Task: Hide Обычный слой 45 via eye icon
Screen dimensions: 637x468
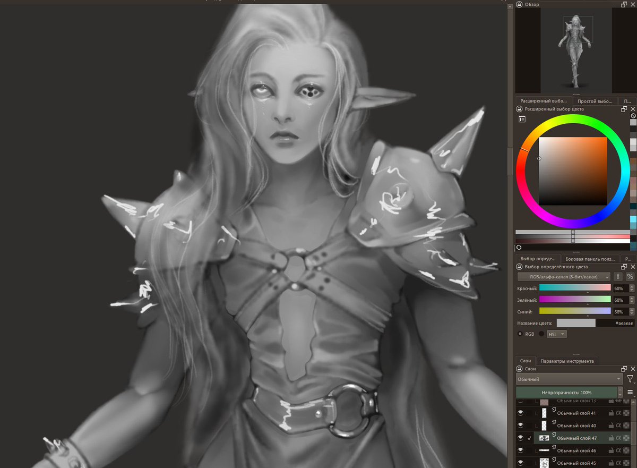Action: (521, 463)
